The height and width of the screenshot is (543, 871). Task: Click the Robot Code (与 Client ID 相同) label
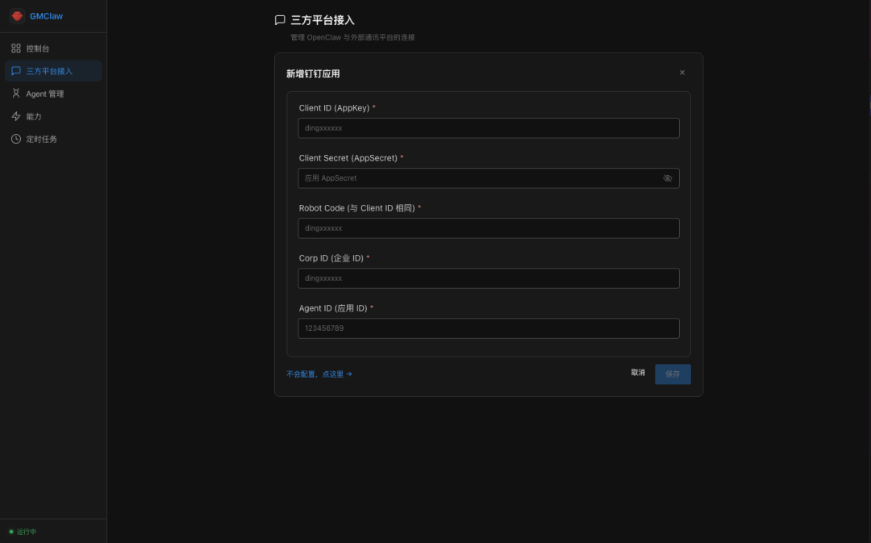356,208
